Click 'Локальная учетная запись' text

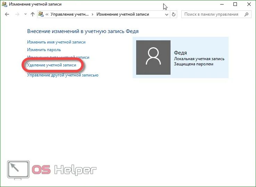tap(199, 59)
